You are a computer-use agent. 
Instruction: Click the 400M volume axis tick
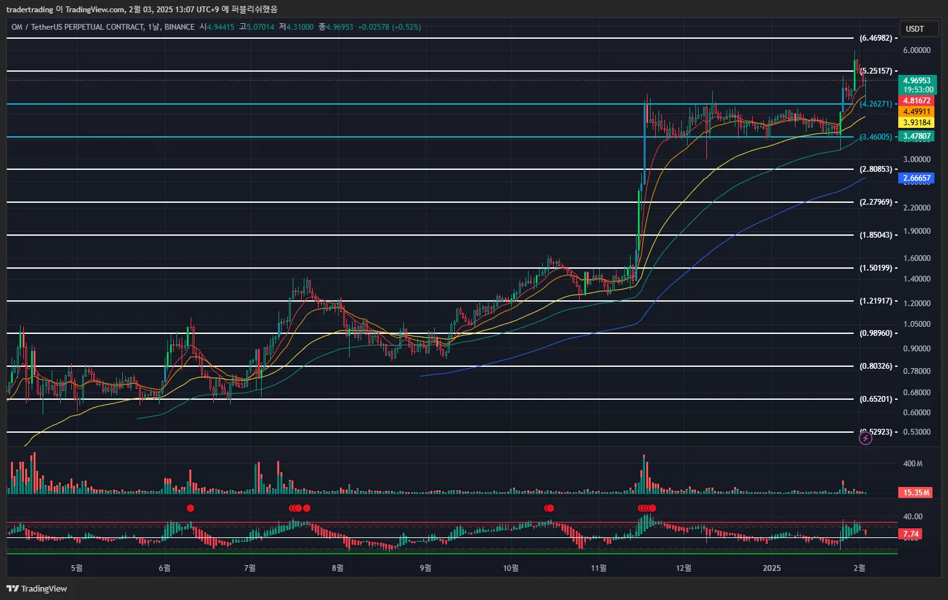(912, 464)
